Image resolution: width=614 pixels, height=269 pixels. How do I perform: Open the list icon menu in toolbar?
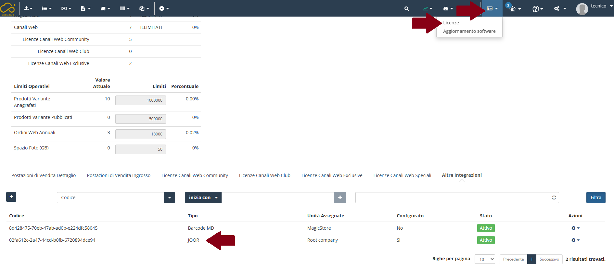tap(47, 8)
